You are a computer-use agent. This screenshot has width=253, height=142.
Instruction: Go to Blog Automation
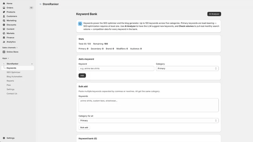coord(14,77)
